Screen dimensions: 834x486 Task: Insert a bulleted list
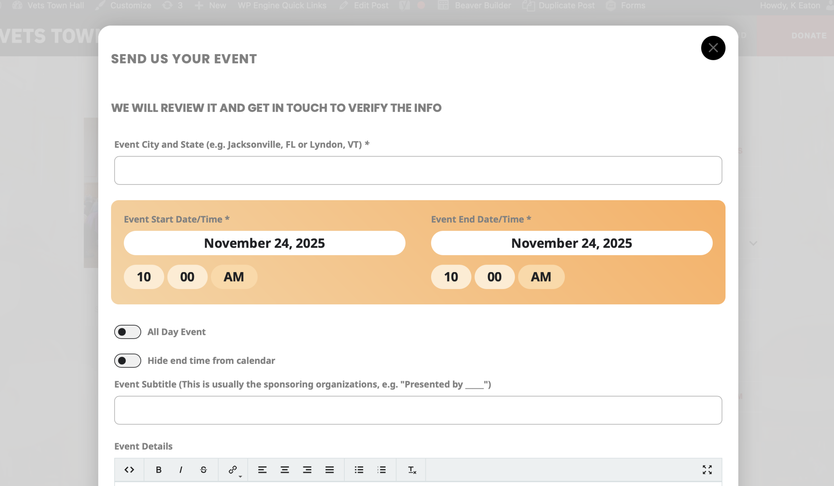pyautogui.click(x=359, y=469)
